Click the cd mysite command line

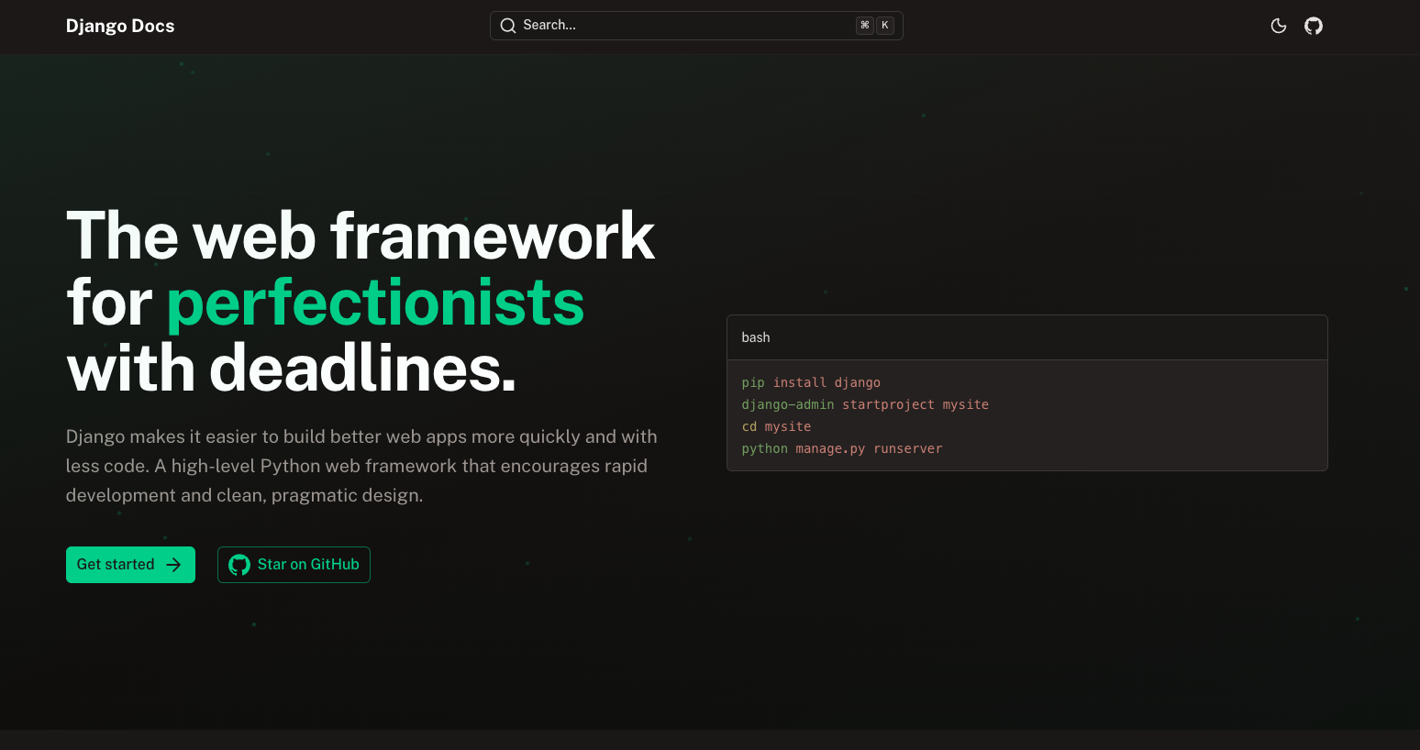point(776,426)
